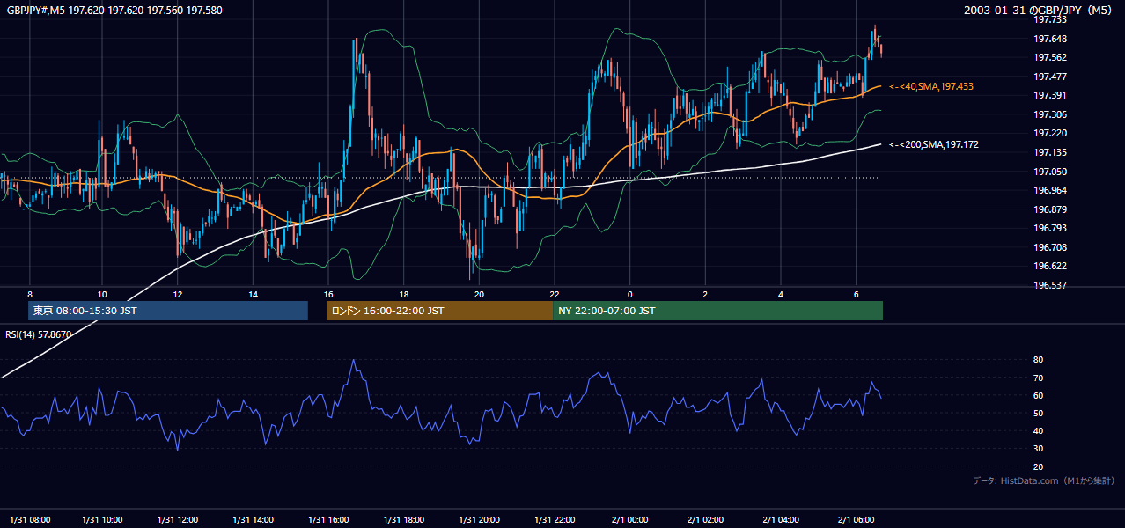
Task: Click price scale value 197.050
Action: (x=1050, y=172)
